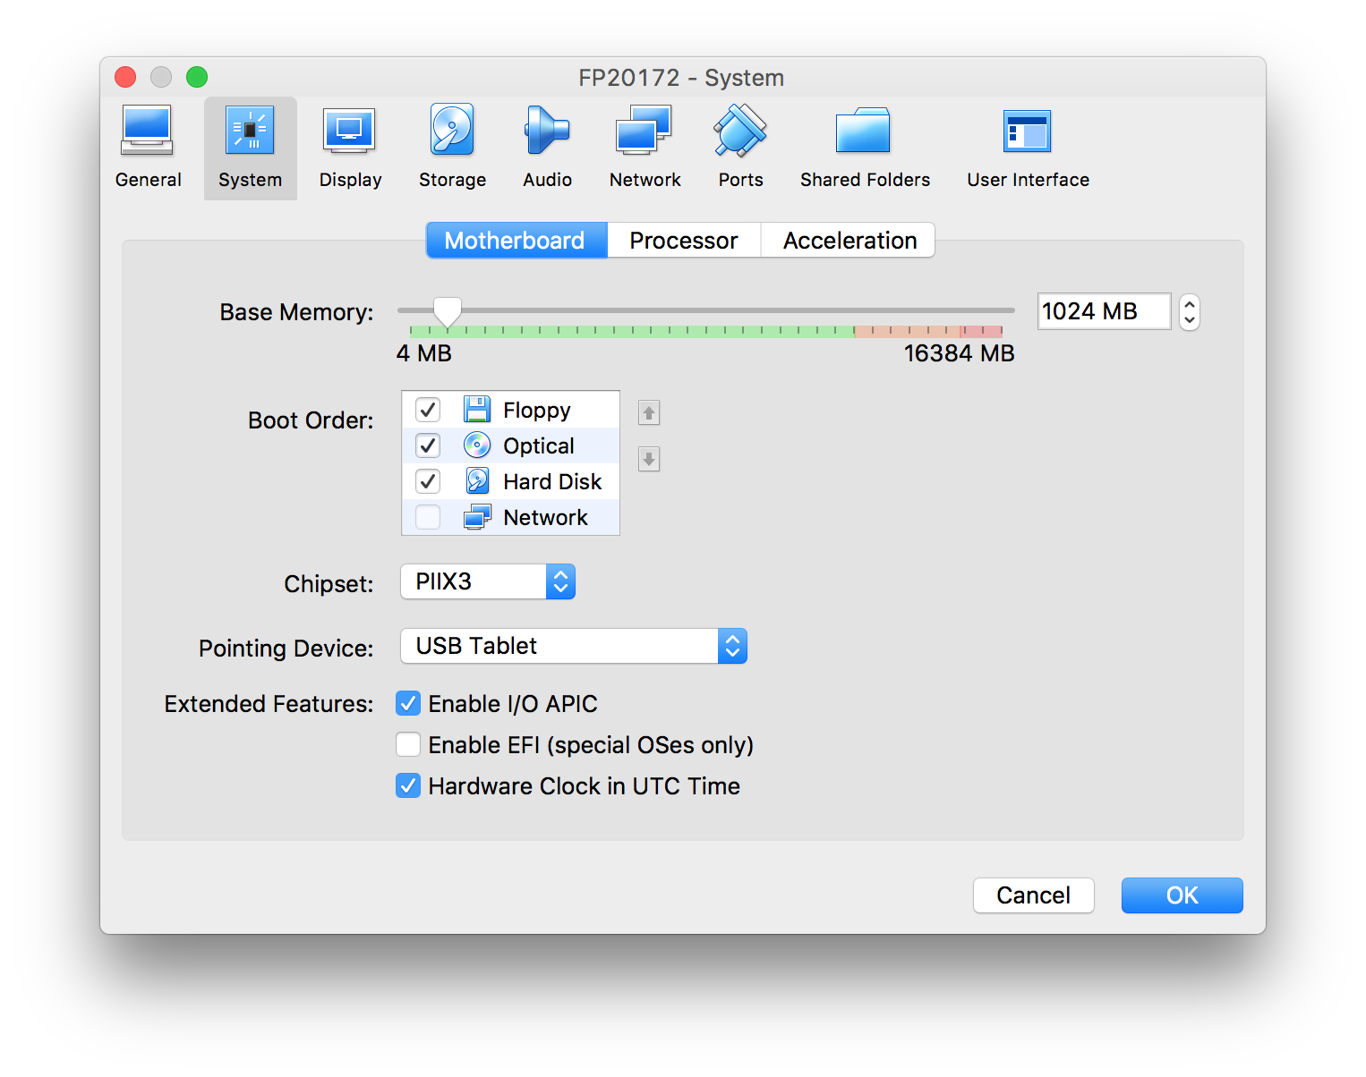The image size is (1366, 1077).
Task: Click the Cancel button
Action: (1033, 895)
